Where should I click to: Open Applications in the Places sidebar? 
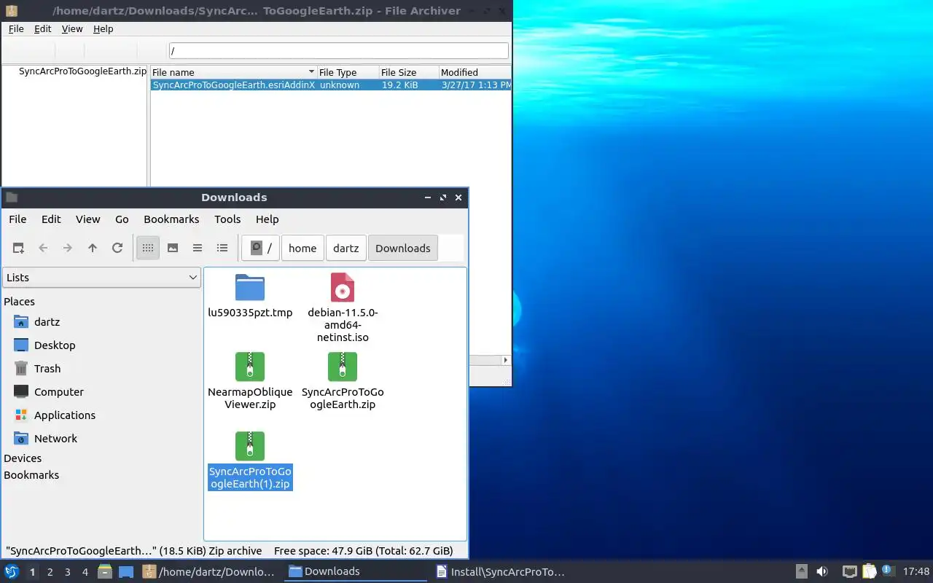pyautogui.click(x=65, y=415)
